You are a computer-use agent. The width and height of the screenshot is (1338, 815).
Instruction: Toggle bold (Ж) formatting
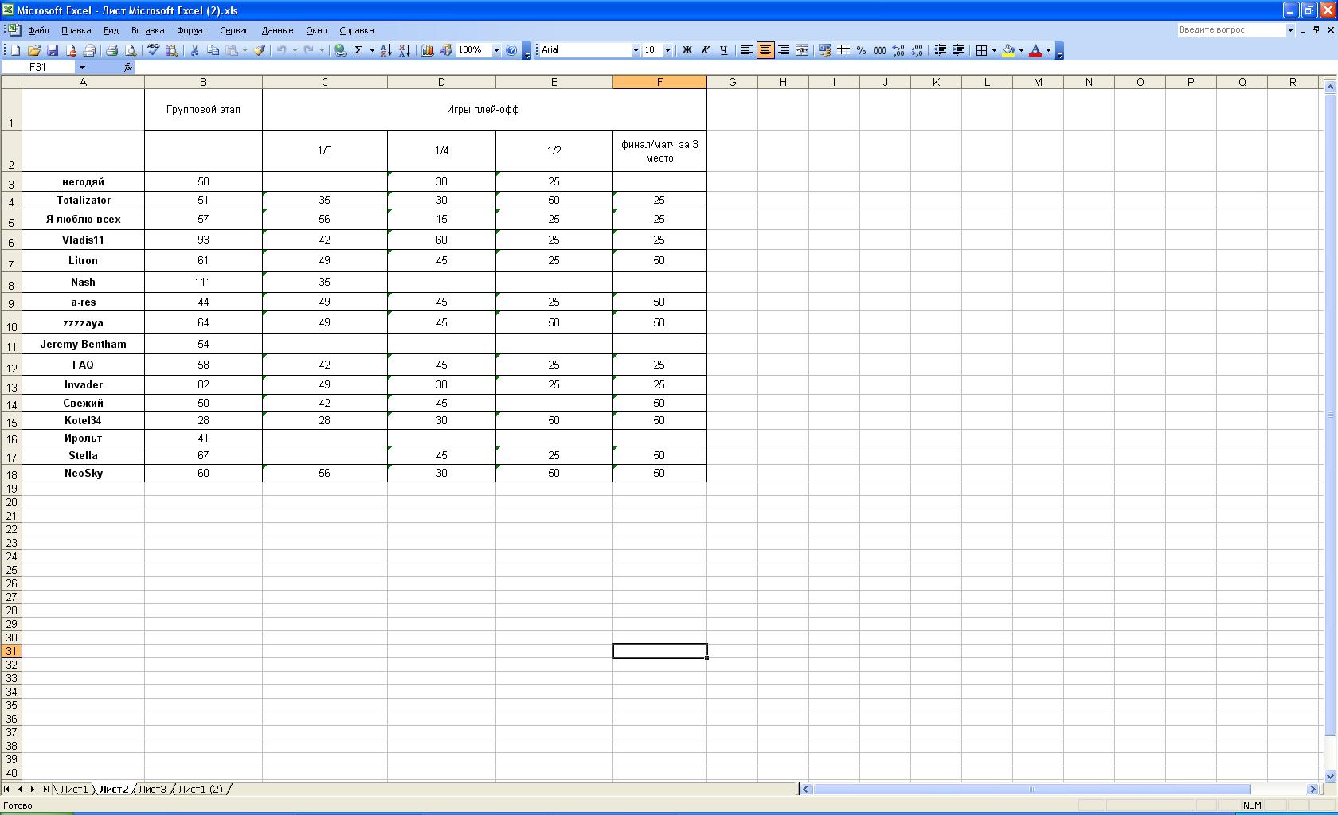tap(687, 50)
